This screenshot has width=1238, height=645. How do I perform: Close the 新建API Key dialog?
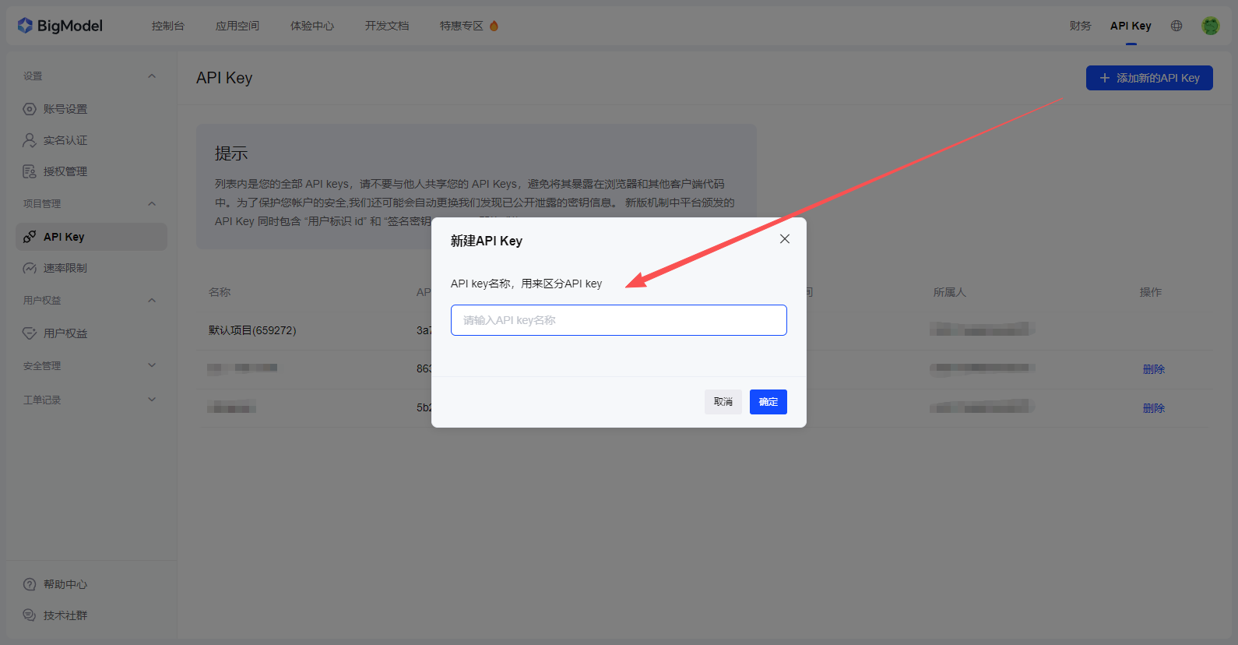[x=785, y=239]
